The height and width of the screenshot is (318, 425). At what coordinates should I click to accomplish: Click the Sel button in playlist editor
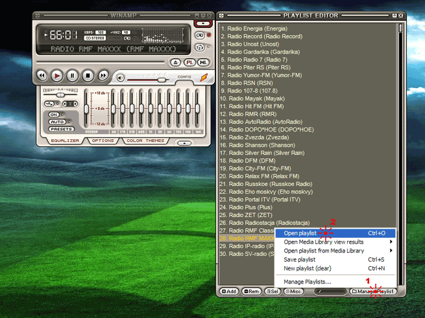click(x=273, y=291)
